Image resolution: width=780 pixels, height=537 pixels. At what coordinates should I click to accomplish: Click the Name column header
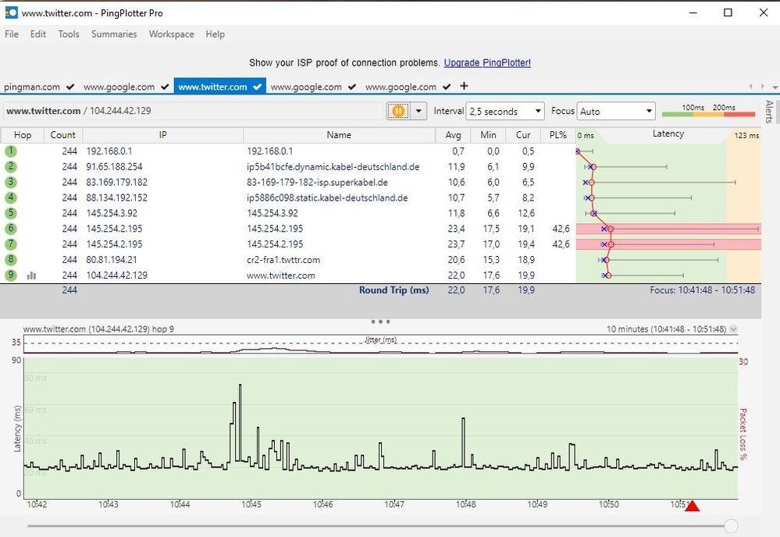(339, 135)
